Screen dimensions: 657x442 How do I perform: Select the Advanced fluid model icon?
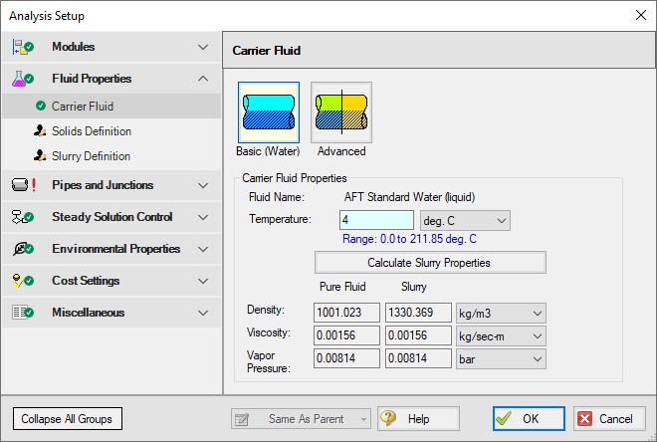point(341,112)
